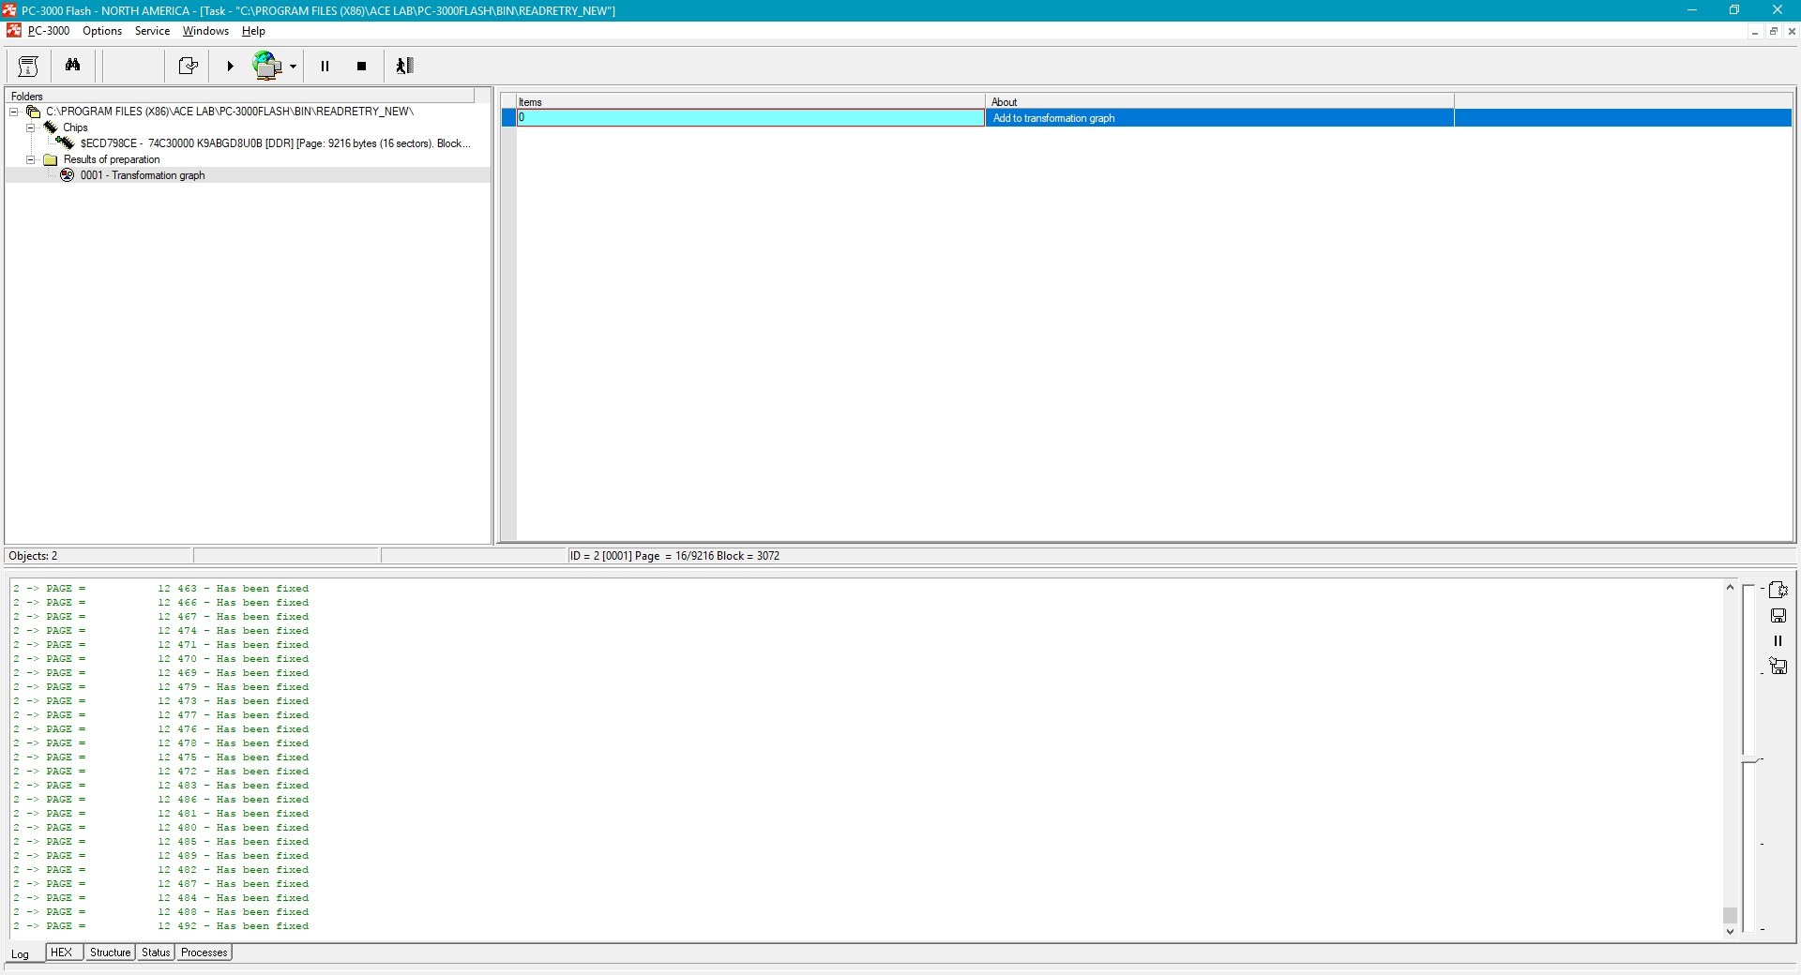Click the binoculars search icon

coord(72,66)
